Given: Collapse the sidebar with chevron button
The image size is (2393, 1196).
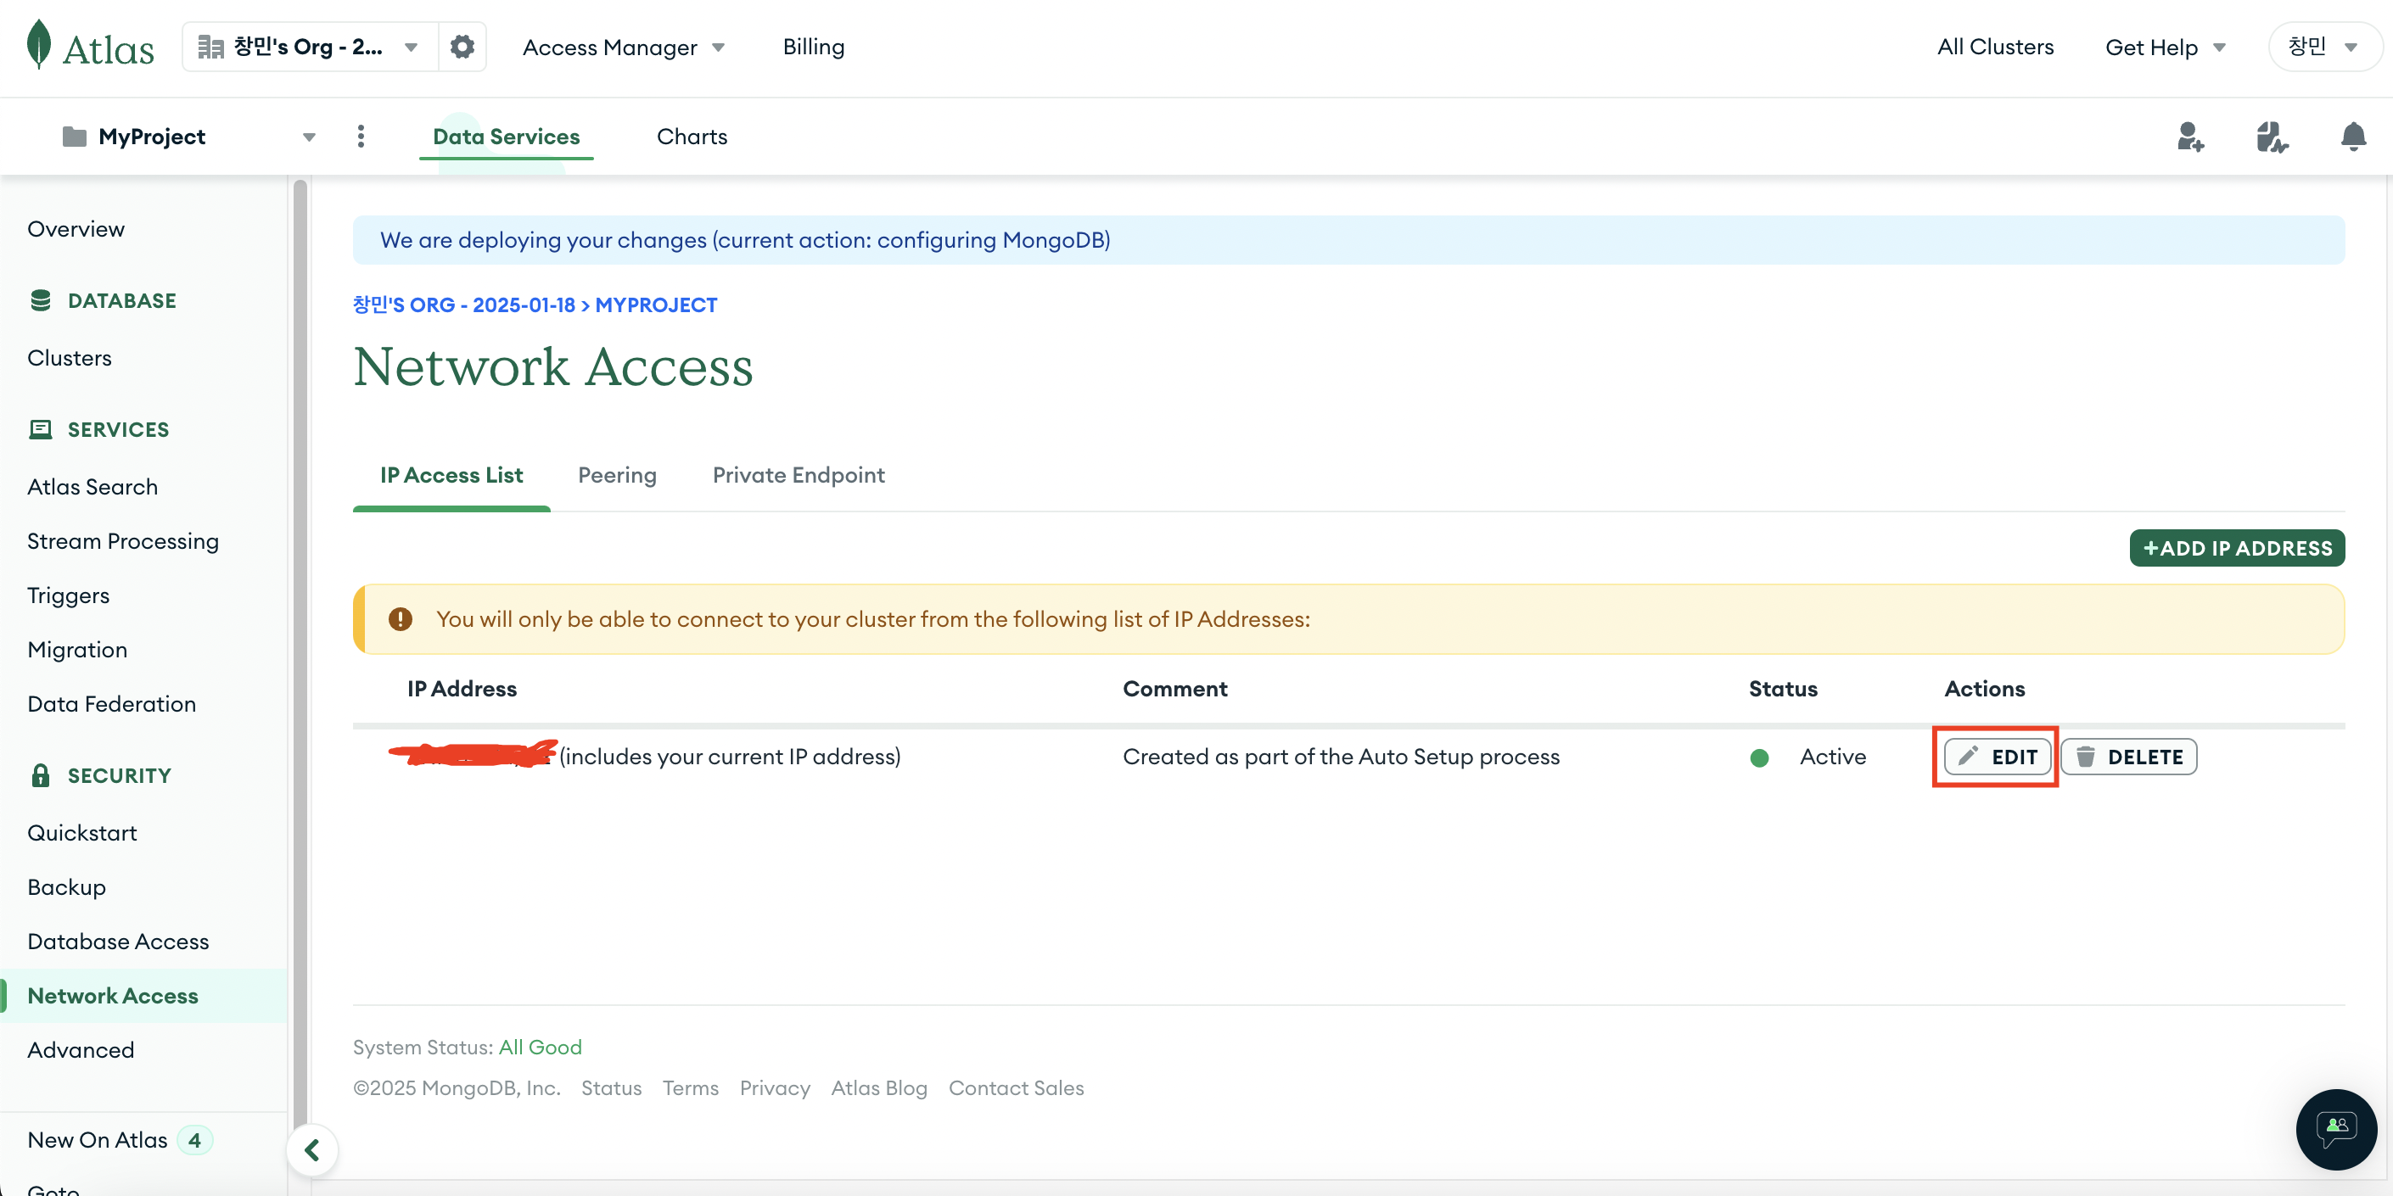Looking at the screenshot, I should pyautogui.click(x=312, y=1149).
